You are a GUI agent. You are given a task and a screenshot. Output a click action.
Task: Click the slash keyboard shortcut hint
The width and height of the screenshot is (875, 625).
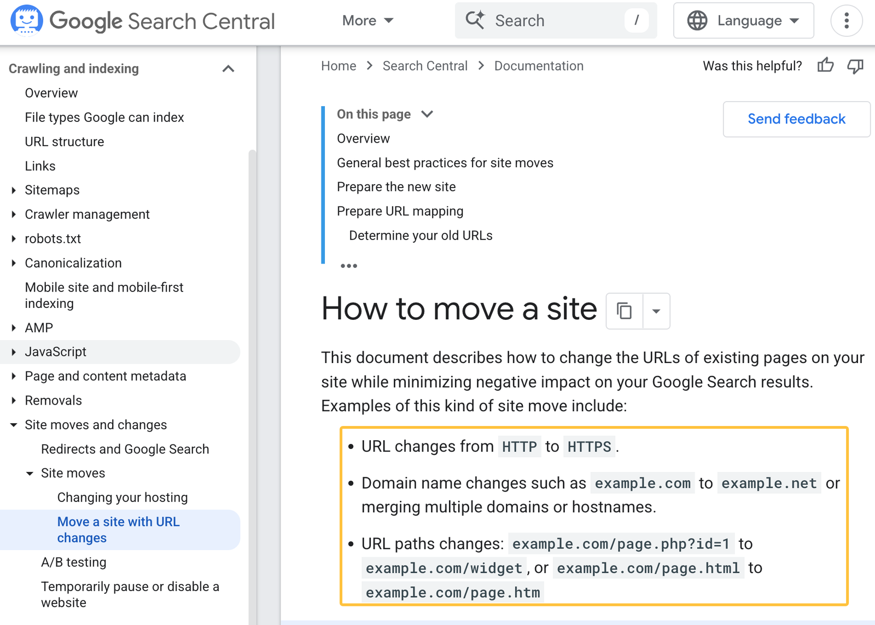coord(637,21)
